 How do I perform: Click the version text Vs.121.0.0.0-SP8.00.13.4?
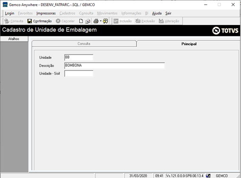click(185, 176)
